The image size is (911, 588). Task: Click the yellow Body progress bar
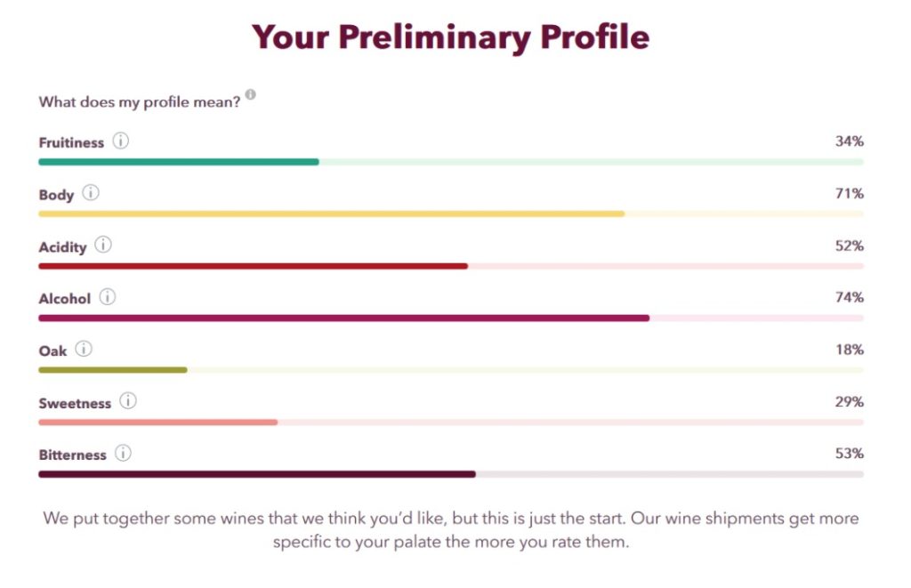click(x=451, y=214)
